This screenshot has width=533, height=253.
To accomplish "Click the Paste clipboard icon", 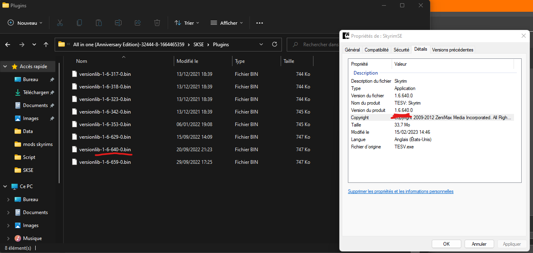I will 99,23.
